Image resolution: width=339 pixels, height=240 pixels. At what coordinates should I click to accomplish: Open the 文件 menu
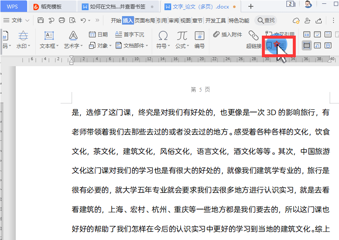click(17, 20)
